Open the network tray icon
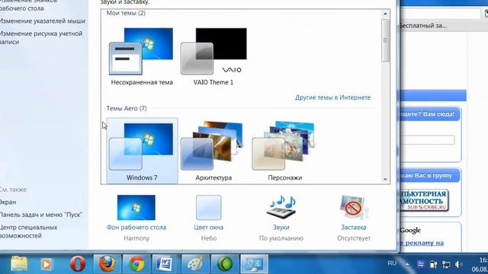The width and height of the screenshot is (488, 274). pyautogui.click(x=446, y=264)
